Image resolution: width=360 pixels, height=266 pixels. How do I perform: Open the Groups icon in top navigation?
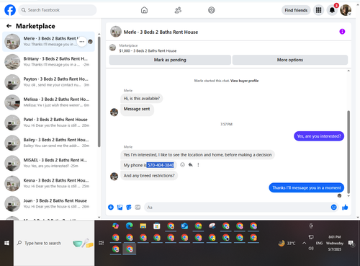click(x=211, y=10)
